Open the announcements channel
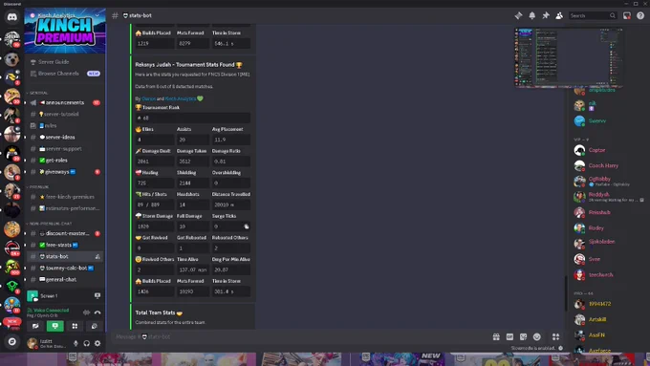Viewport: 650px width, 366px height. (65, 102)
